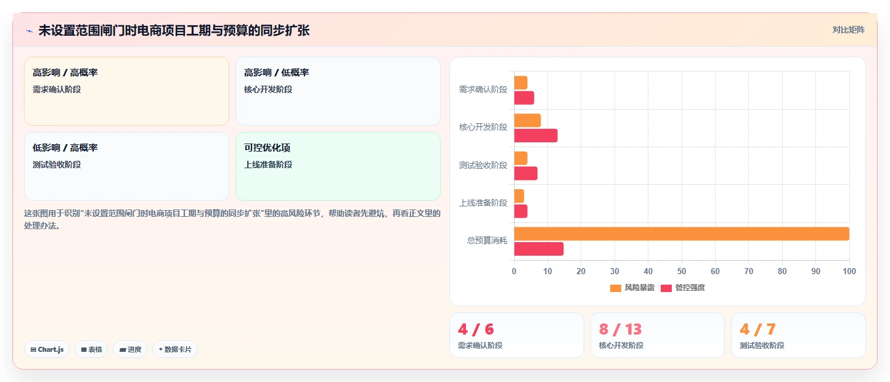Click the red 上线准备阶段 bar

(x=521, y=211)
